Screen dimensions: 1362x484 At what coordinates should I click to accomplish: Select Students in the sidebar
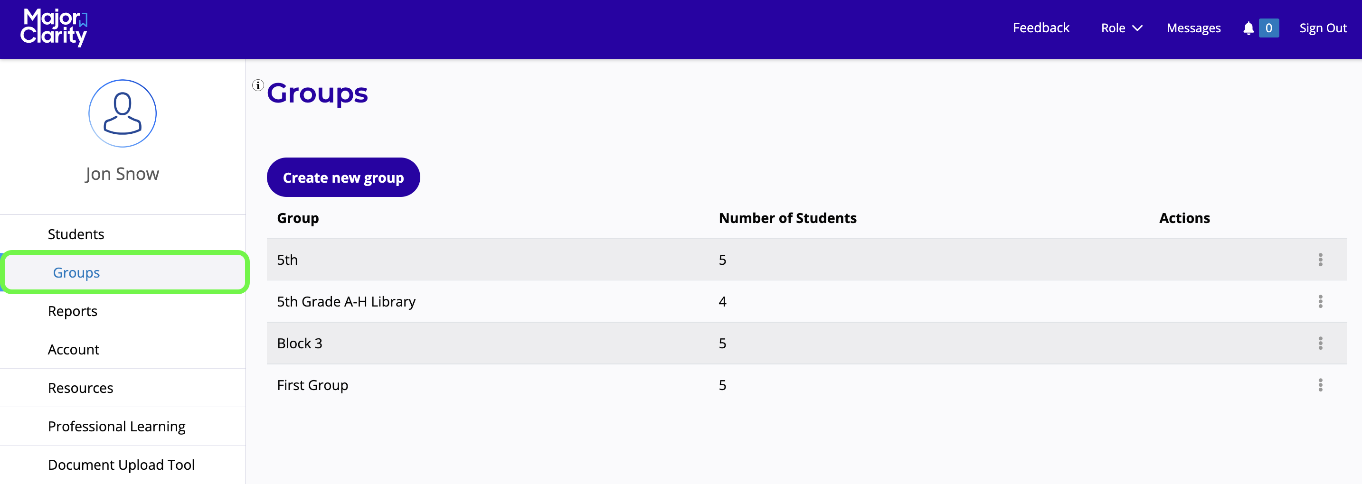point(76,233)
